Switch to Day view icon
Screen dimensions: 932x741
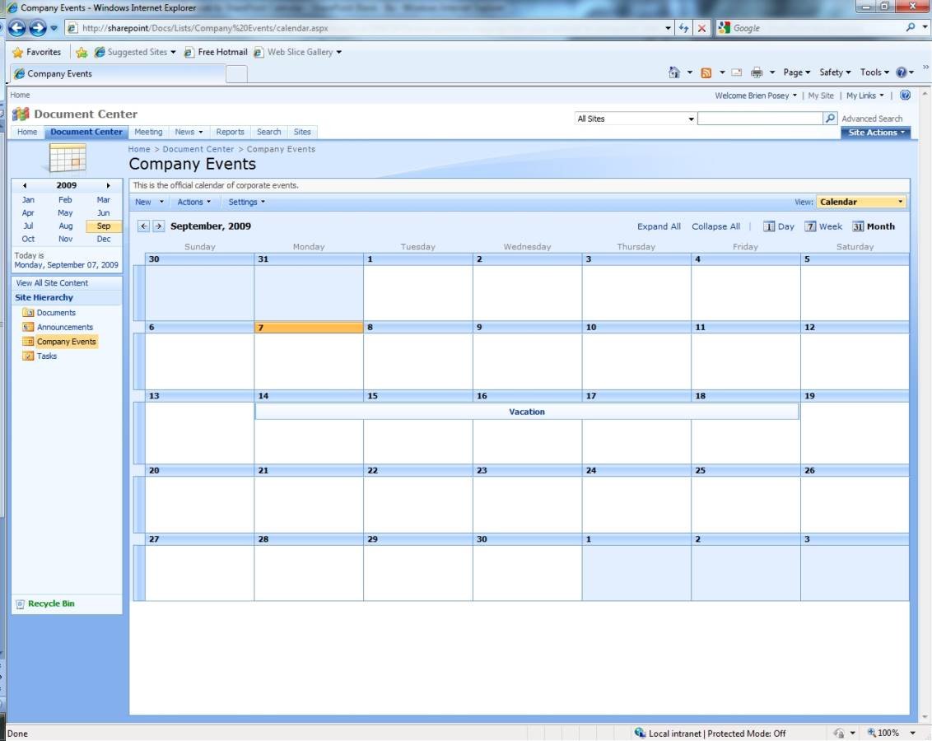coord(769,226)
